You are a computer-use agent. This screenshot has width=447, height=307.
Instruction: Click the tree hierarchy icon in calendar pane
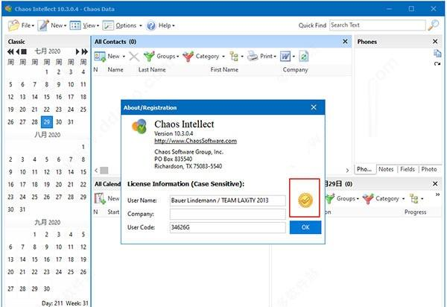413,198
